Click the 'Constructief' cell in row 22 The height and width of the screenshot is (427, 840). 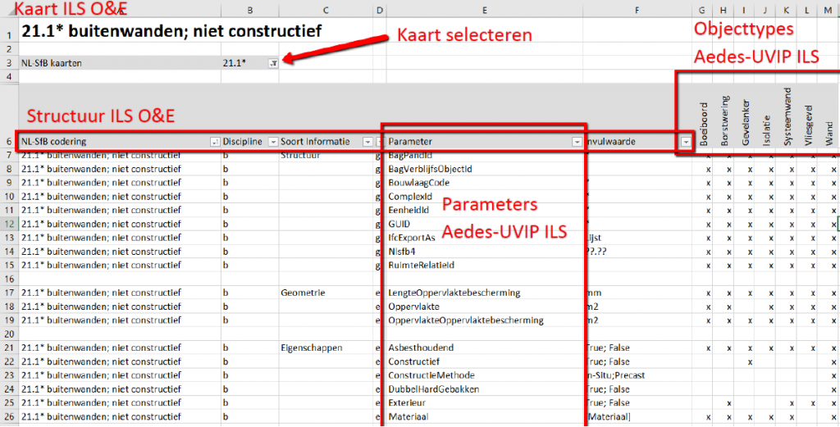(x=484, y=361)
